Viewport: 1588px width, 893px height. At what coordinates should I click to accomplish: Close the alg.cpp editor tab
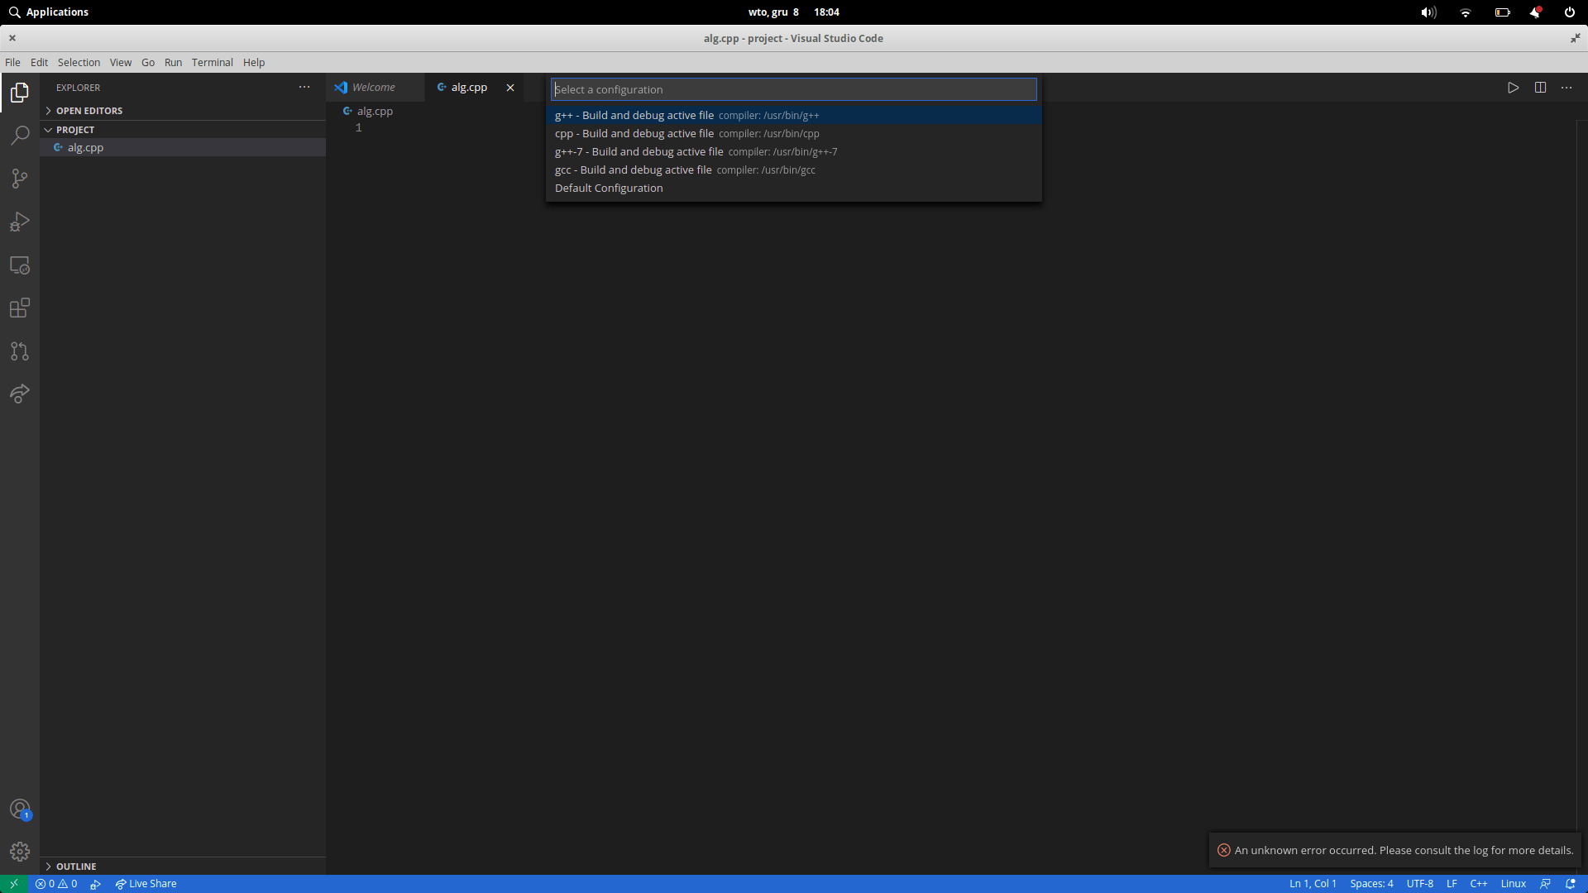pos(510,88)
